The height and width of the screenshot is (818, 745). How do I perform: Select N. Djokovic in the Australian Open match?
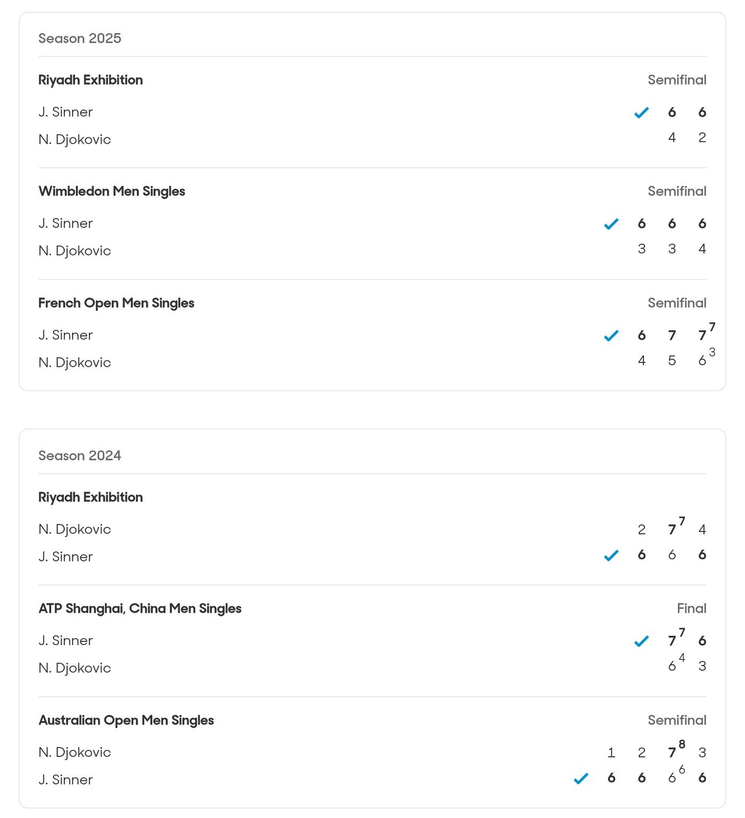(74, 753)
